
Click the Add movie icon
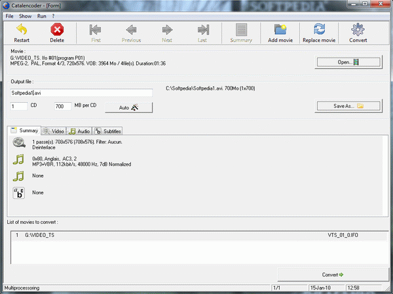pyautogui.click(x=280, y=29)
